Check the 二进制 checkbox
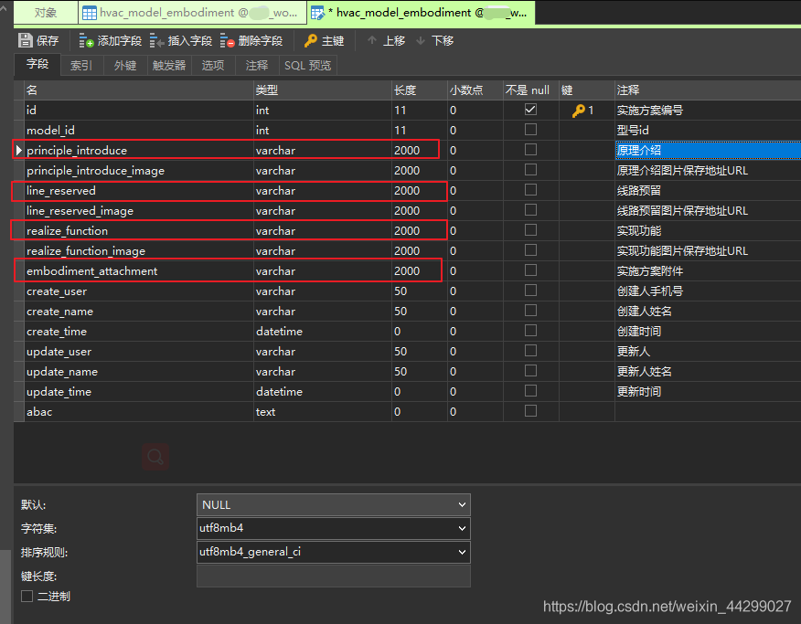 click(27, 596)
